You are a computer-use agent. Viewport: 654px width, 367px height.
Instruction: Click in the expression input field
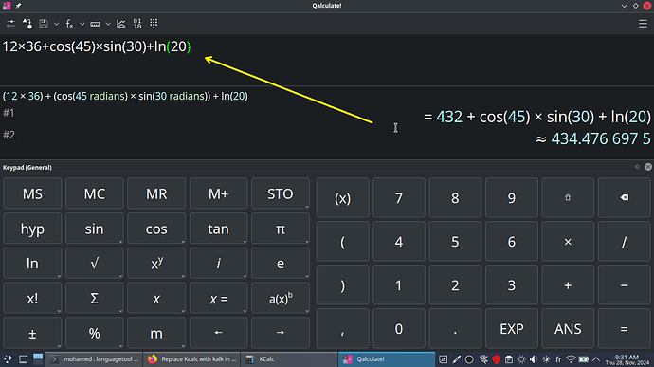click(x=327, y=60)
